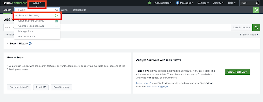Screen dimensions: 263x102
Task: Click the green Search app arrow icon
Action: tap(256, 10)
